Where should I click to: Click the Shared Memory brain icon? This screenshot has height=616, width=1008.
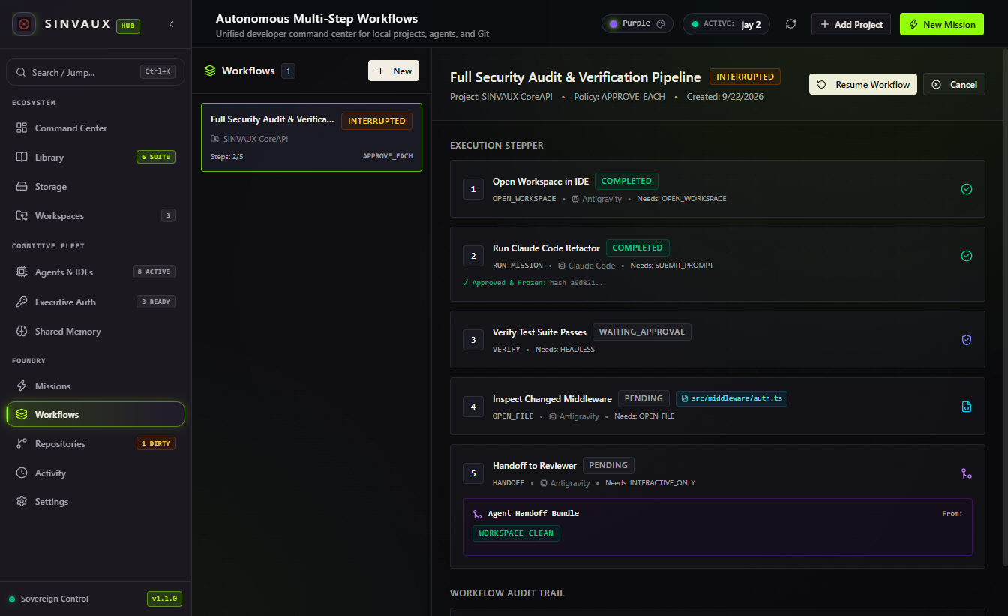point(22,332)
